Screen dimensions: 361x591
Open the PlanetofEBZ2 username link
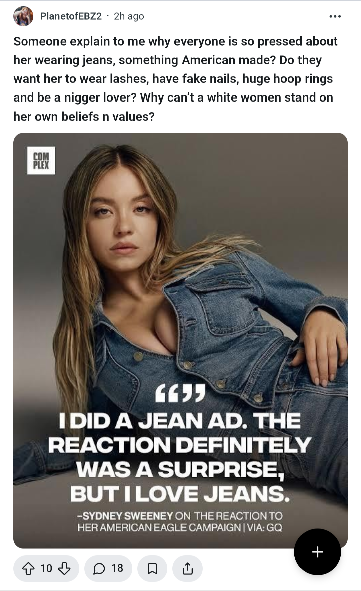point(71,16)
